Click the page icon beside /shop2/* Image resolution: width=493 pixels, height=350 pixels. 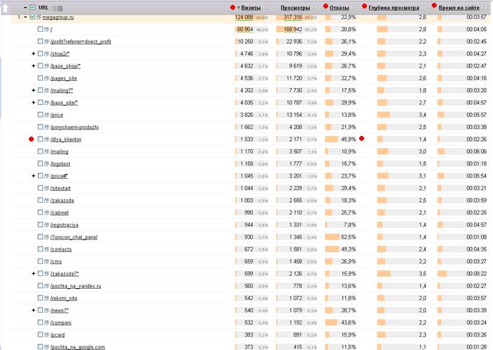pos(46,54)
